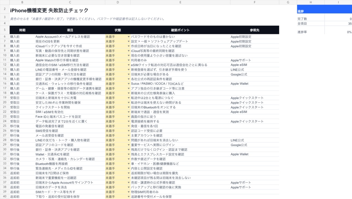Expand status dropdown for SMS受信を確認 row
352x199 pixels.
(129, 131)
